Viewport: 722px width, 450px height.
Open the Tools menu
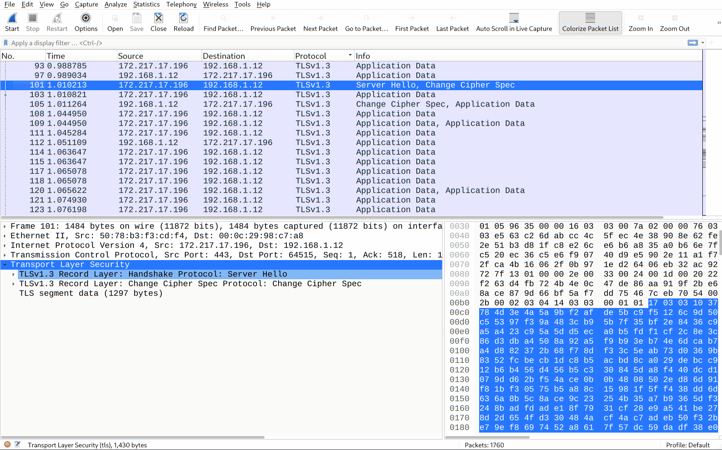pyautogui.click(x=242, y=4)
